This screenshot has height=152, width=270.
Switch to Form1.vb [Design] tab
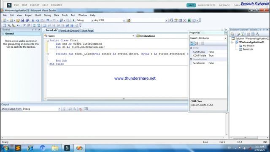click(70, 30)
